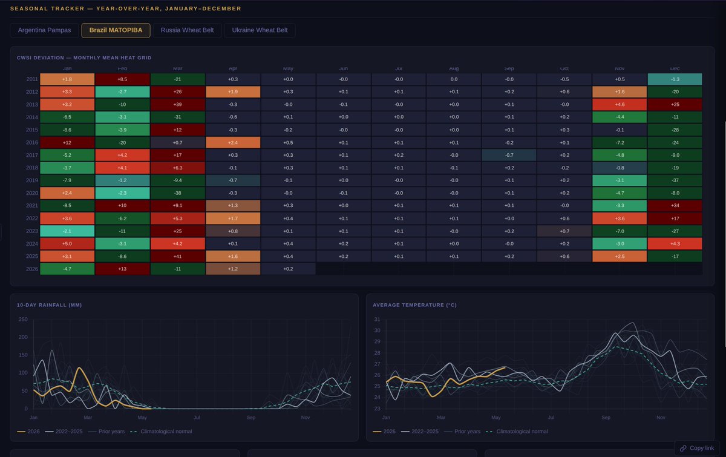Click the 2014 January cell -6.5

coord(67,117)
